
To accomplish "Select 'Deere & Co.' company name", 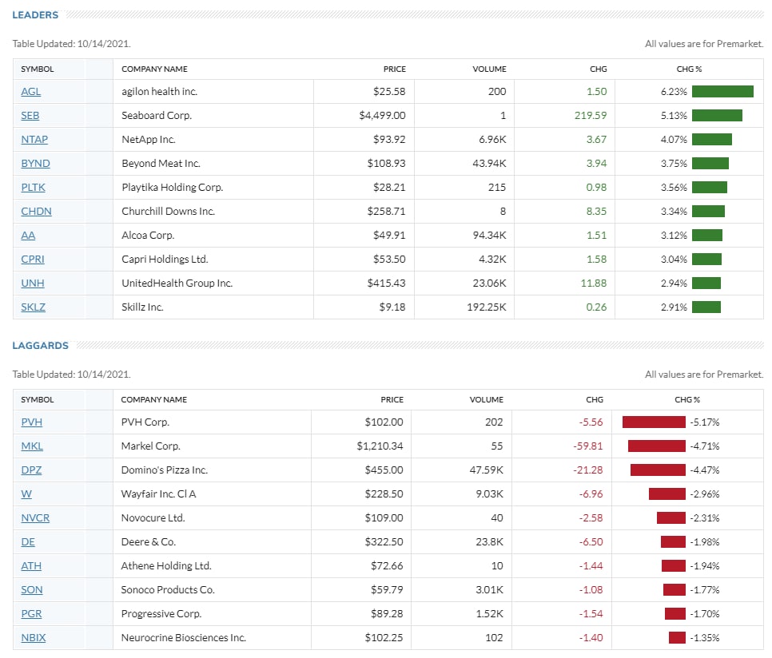I will [x=149, y=542].
